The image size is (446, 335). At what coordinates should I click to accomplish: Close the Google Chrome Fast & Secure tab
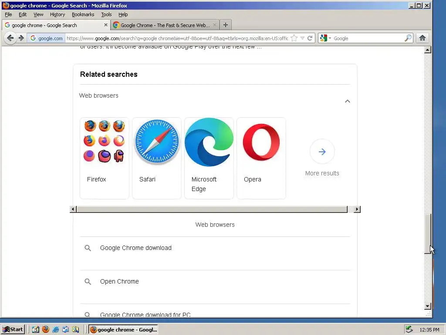click(x=215, y=25)
